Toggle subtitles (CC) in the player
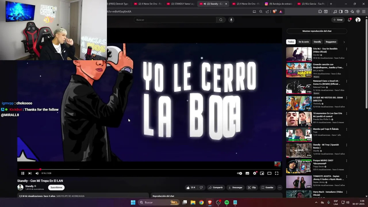 (x=247, y=173)
